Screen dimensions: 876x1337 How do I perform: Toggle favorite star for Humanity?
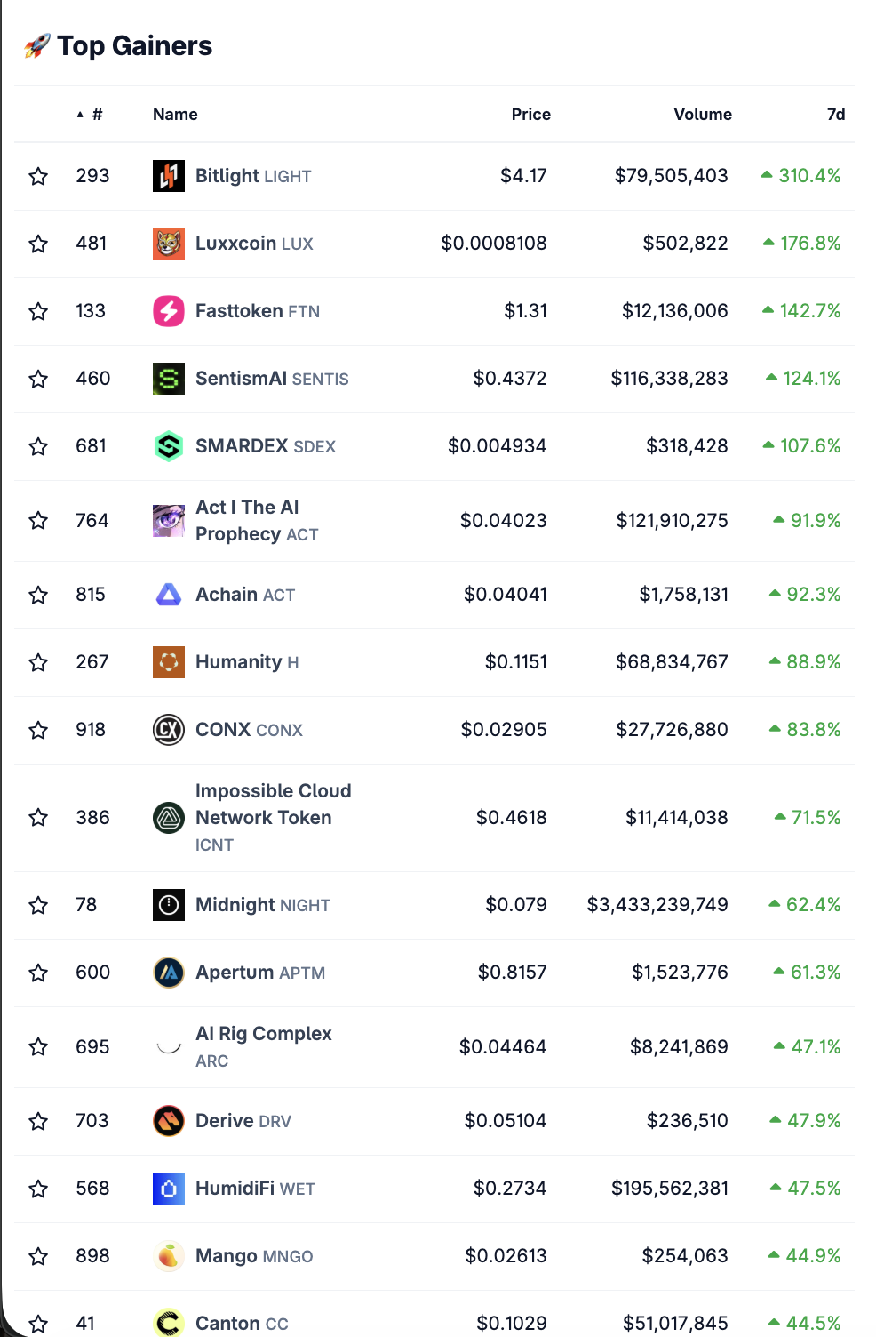pyautogui.click(x=38, y=662)
